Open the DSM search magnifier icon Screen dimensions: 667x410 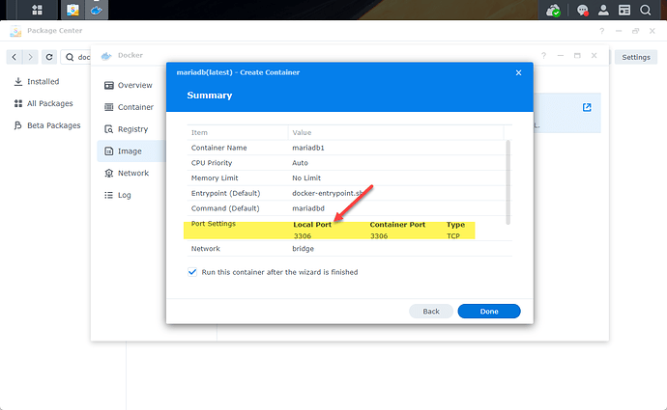point(646,11)
